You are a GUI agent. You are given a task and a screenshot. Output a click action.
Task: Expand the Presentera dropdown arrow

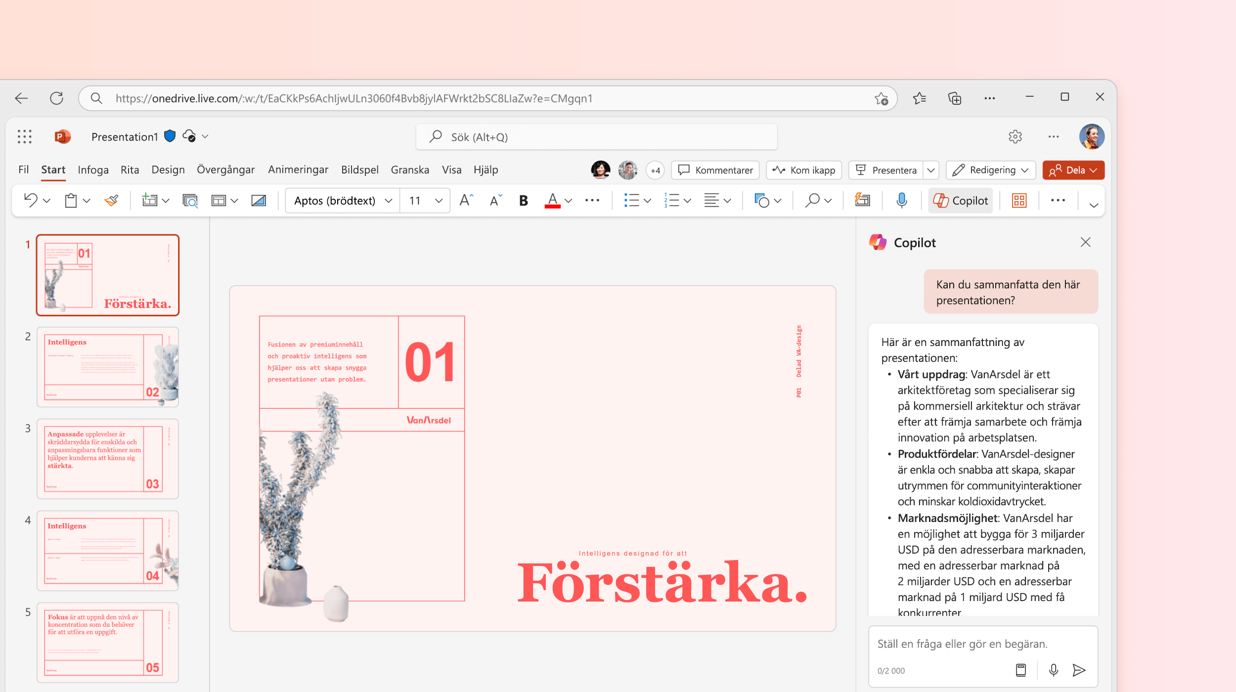(x=931, y=170)
